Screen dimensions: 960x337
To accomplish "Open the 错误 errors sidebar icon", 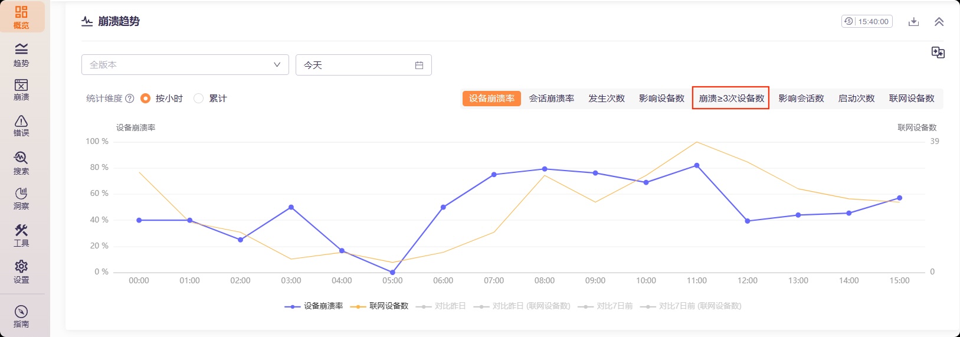I will [x=21, y=126].
